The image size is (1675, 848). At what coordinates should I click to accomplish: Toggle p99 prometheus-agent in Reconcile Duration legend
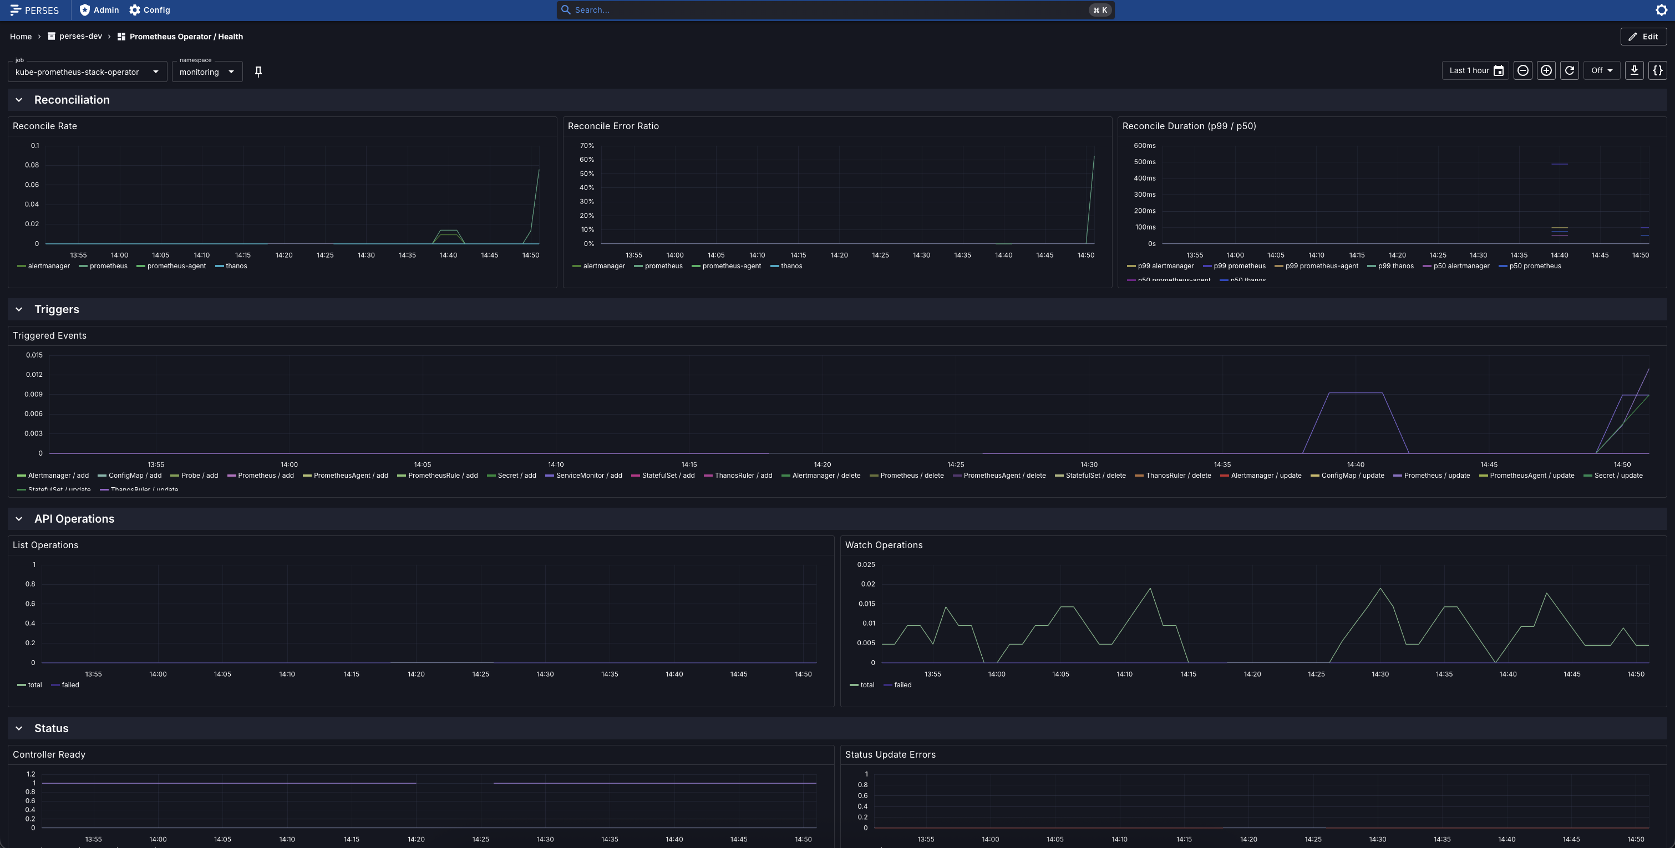coord(1317,266)
